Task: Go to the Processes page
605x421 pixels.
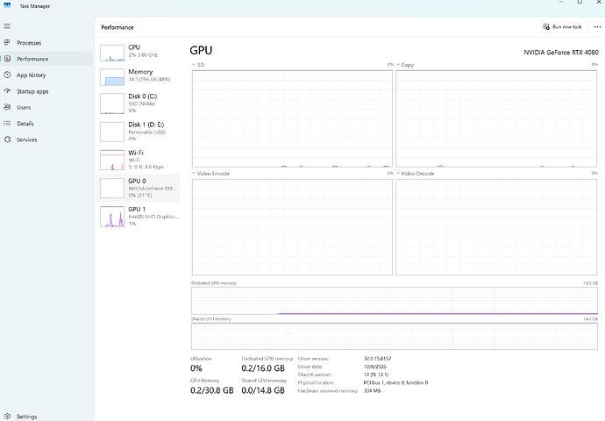Action: (x=46, y=43)
